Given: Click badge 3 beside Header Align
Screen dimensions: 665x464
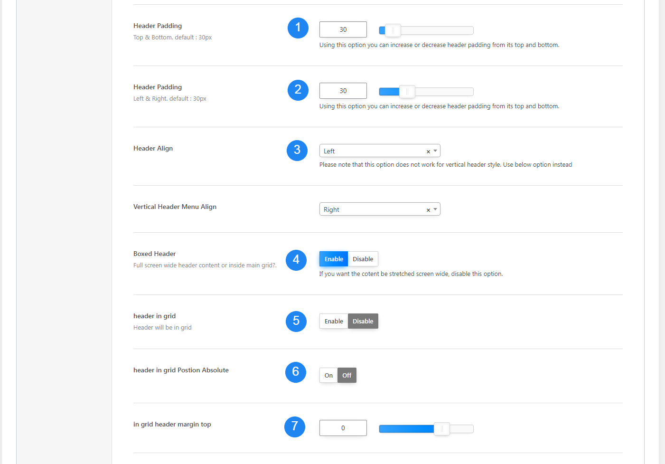Looking at the screenshot, I should pos(297,150).
